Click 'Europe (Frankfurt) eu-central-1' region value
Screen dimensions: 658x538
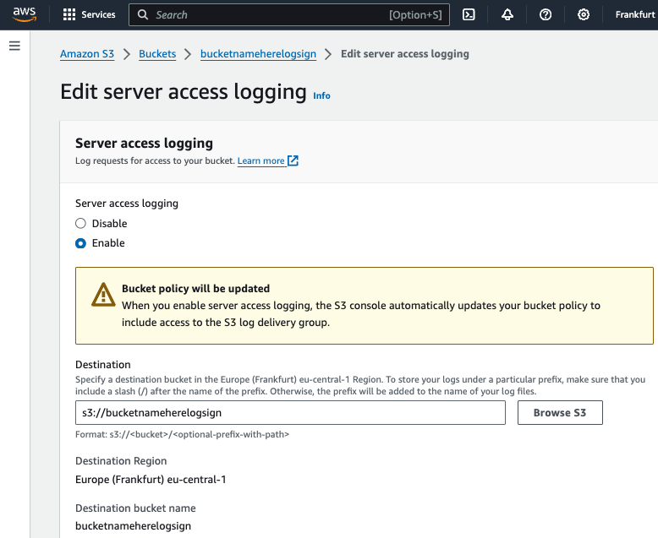pos(151,480)
